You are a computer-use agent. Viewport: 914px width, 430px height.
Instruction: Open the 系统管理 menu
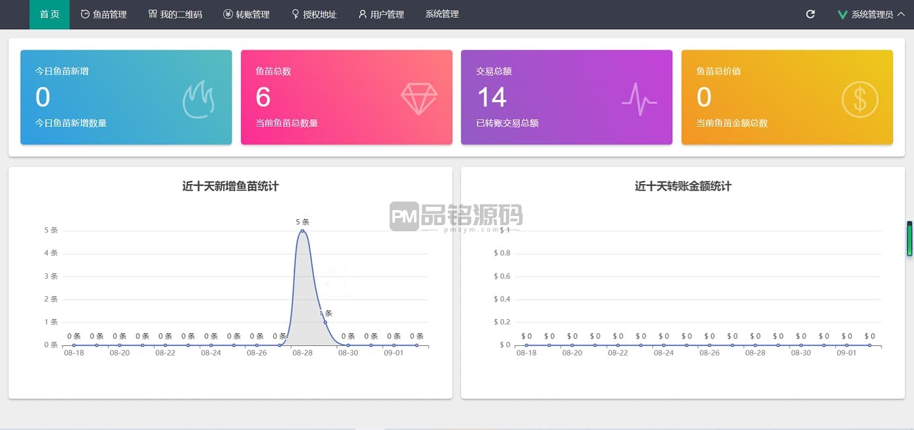pos(442,14)
